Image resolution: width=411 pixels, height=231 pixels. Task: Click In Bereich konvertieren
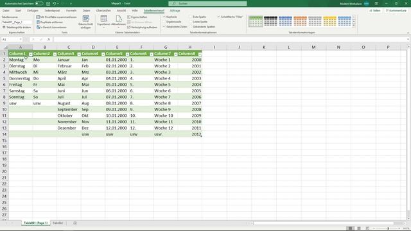click(x=51, y=27)
